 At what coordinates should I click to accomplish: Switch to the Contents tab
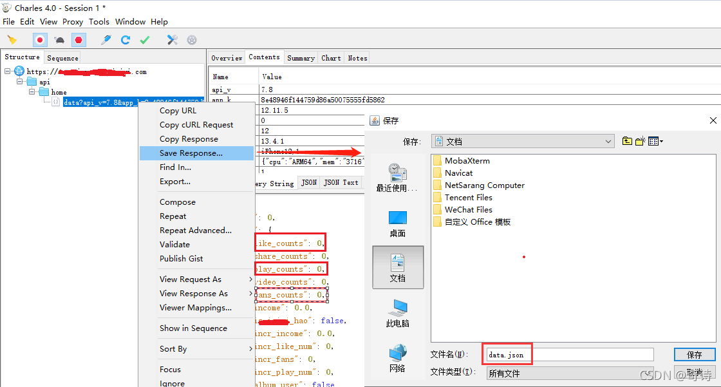[x=264, y=57]
